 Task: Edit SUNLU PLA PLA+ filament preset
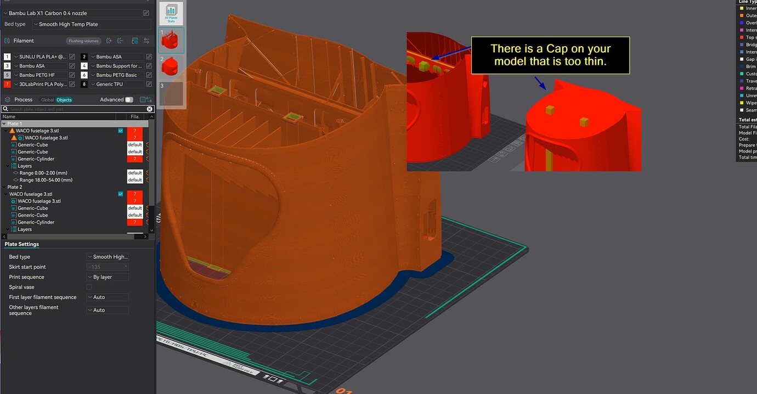(x=72, y=57)
